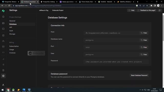Go to project Home icon in sidebar

pos(3,17)
